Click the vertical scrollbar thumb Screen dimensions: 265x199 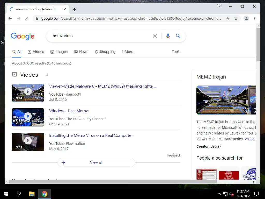click(258, 45)
